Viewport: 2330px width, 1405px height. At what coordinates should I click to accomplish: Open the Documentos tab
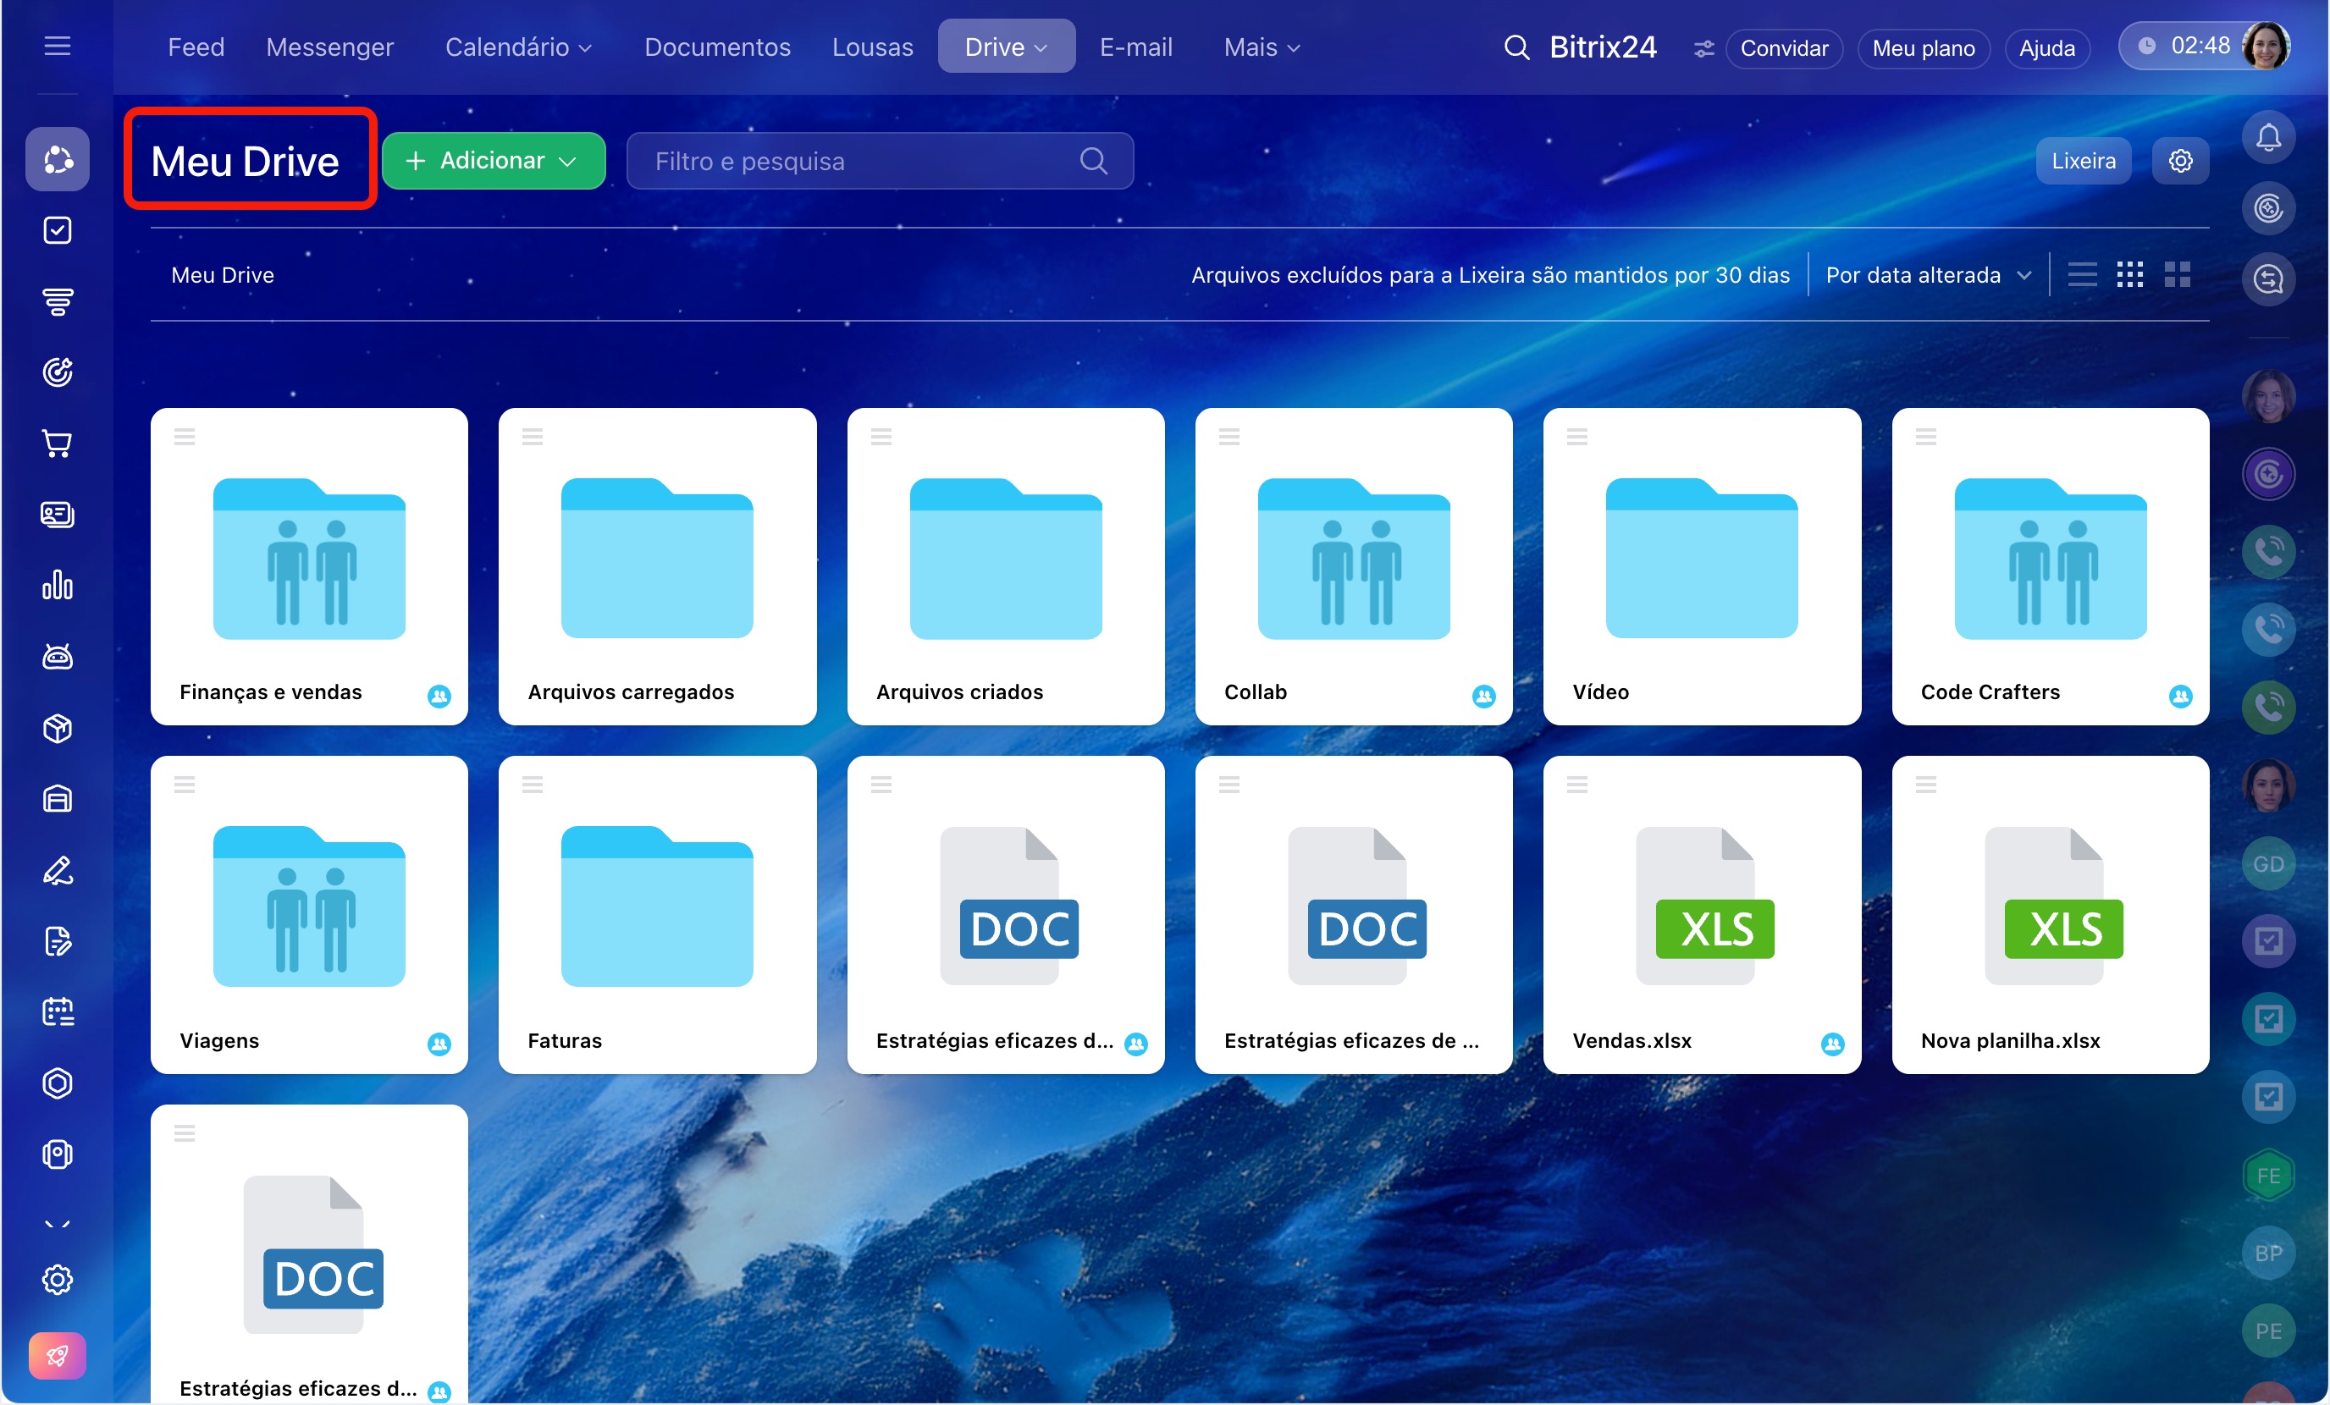tap(717, 47)
